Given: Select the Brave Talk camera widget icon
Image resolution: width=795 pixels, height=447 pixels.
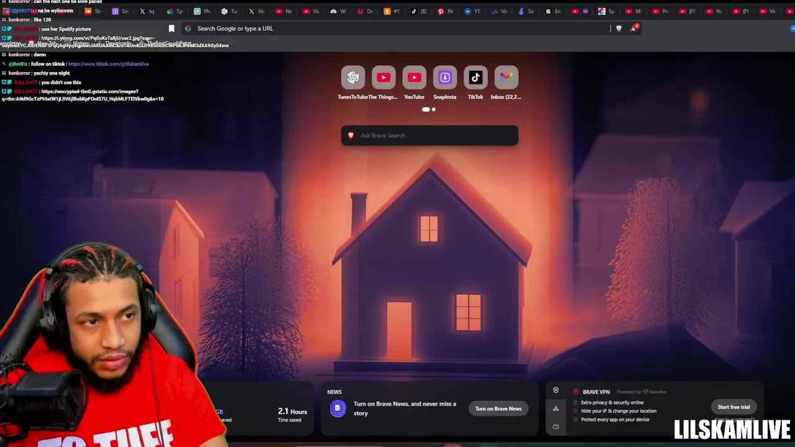Looking at the screenshot, I should point(556,427).
